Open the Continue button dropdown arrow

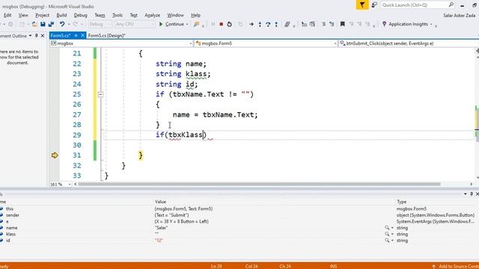coord(187,25)
